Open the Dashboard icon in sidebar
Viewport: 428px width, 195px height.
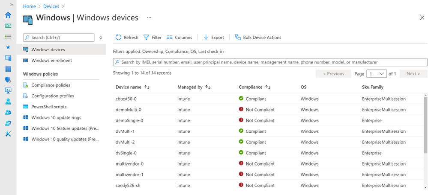8,26
